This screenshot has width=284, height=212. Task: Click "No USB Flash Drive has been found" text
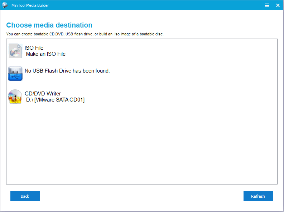click(x=67, y=71)
